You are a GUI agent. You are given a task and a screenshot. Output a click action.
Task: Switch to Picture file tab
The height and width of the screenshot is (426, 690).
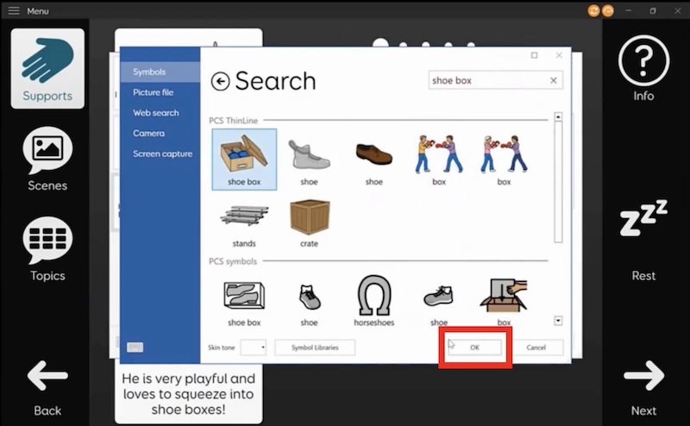[153, 92]
